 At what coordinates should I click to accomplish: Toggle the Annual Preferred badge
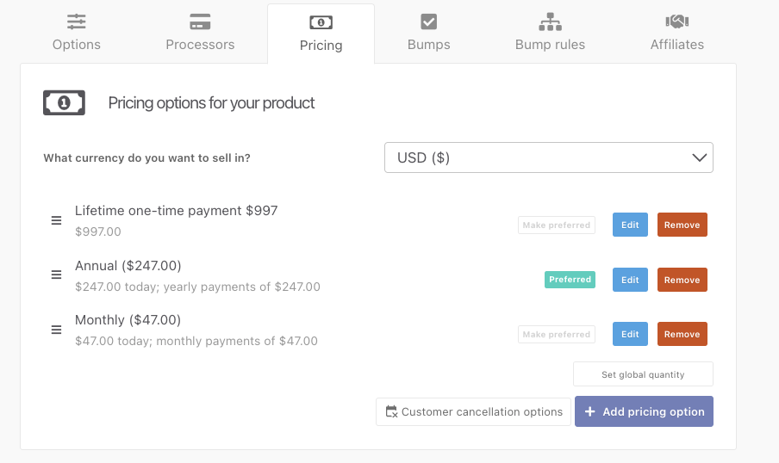(570, 280)
